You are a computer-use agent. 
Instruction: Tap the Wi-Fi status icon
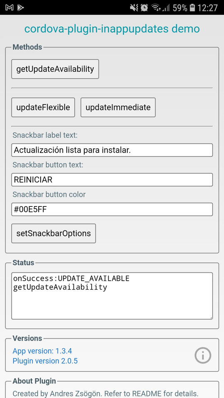click(156, 8)
